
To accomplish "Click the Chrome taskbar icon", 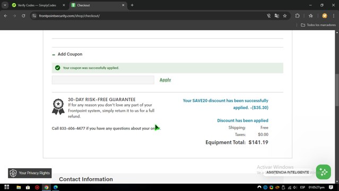I will [47, 187].
